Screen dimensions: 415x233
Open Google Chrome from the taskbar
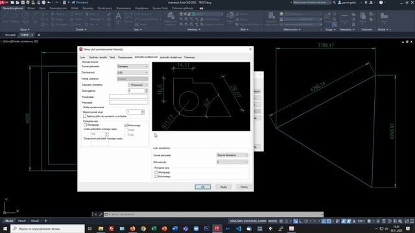coord(143,228)
